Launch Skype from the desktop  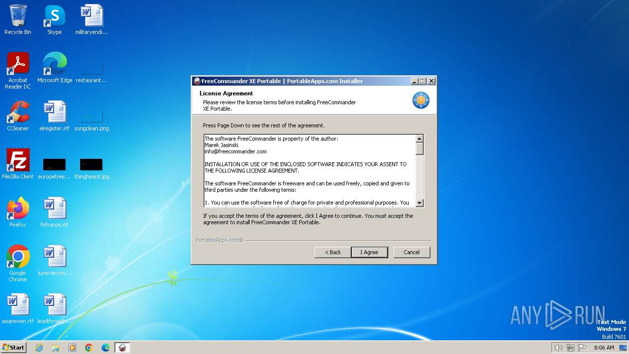[55, 20]
